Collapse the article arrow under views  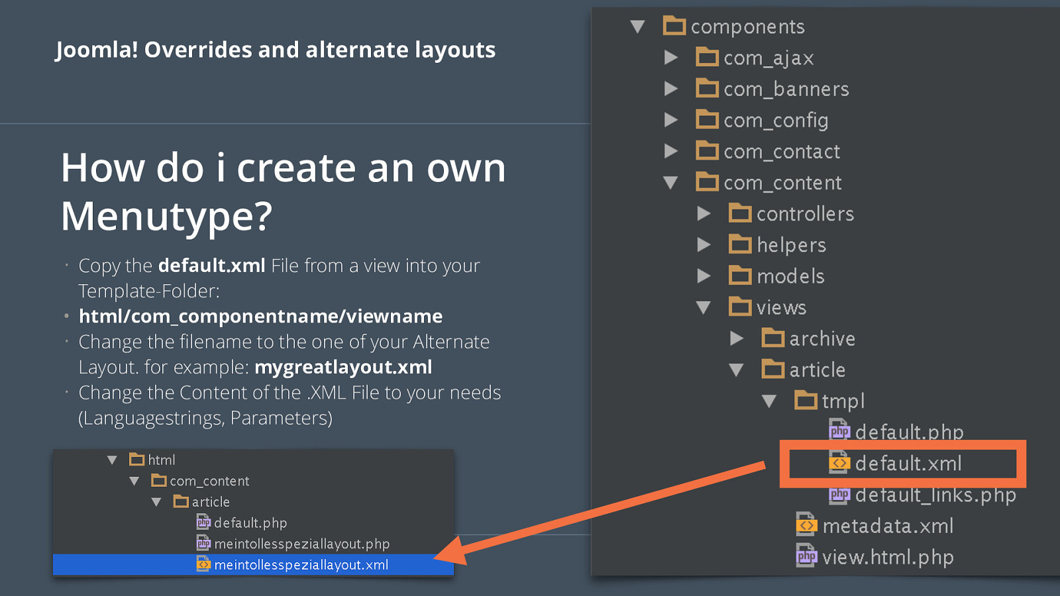pos(736,370)
